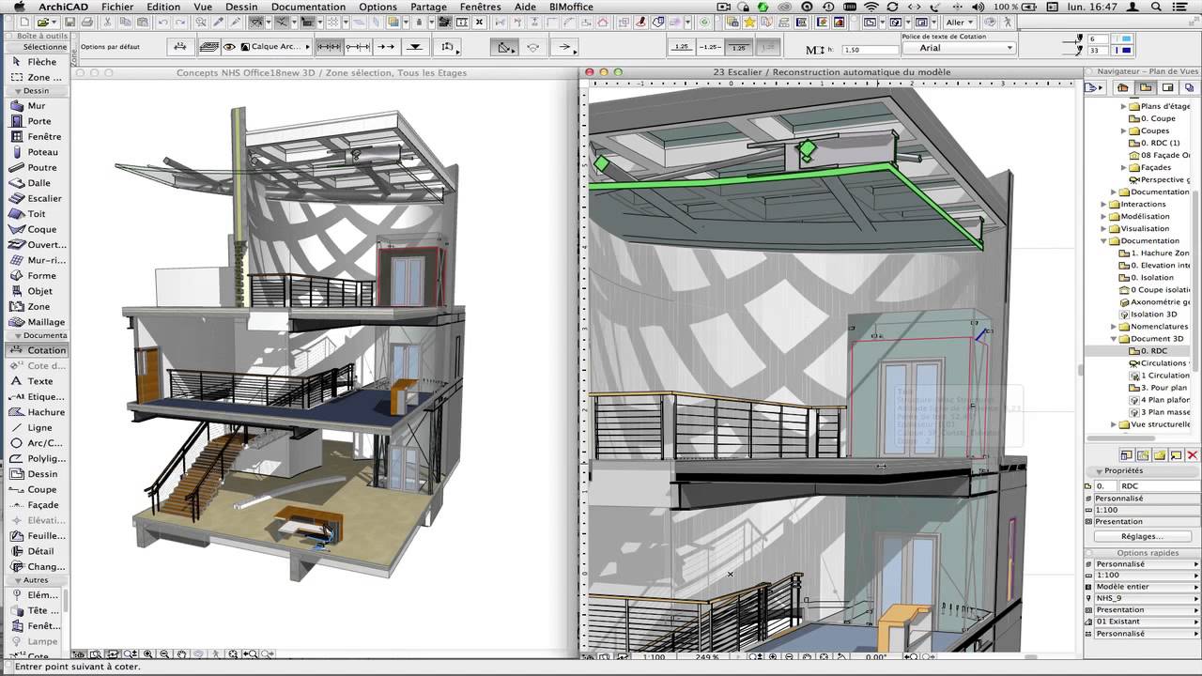Open the Documentation menu
This screenshot has height=676, width=1202.
pyautogui.click(x=308, y=7)
